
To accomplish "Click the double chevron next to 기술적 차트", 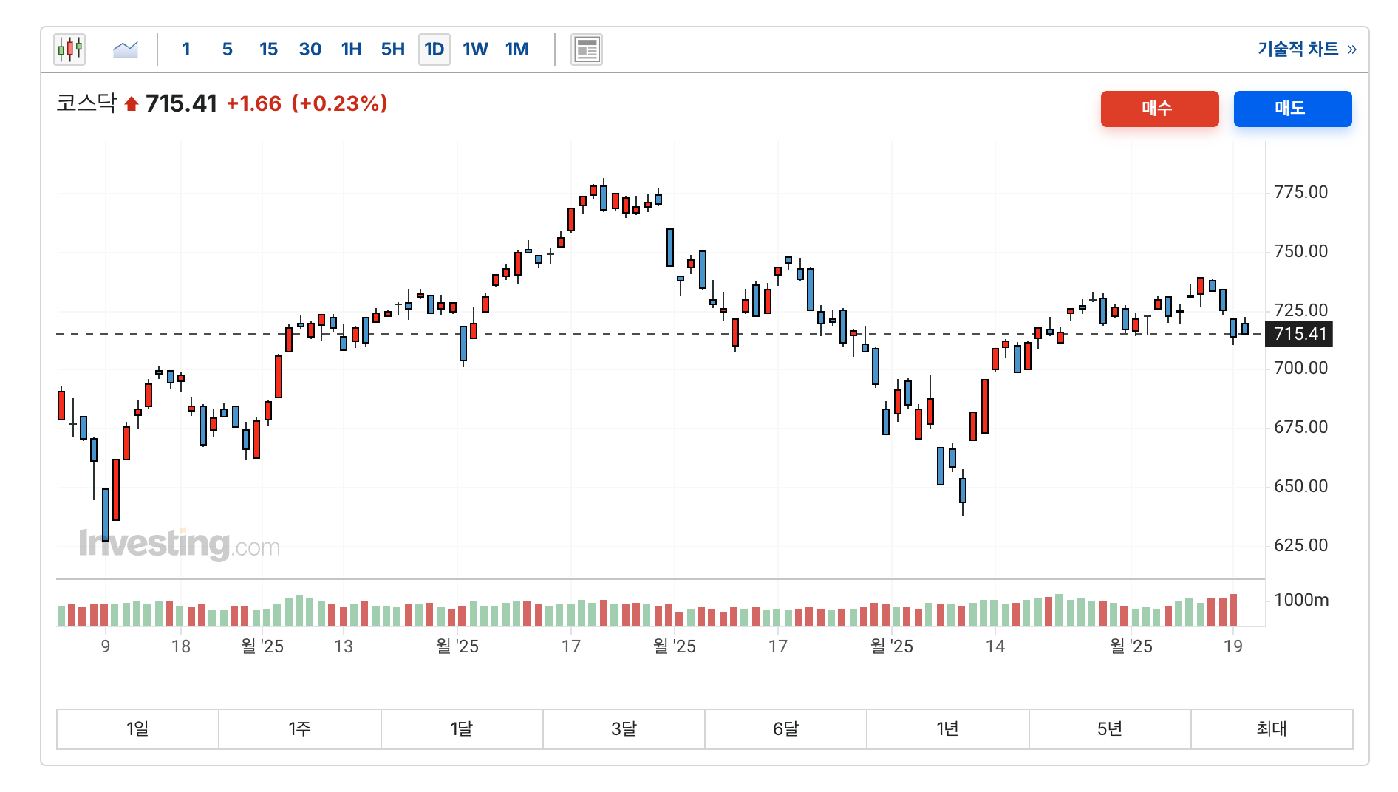I will coord(1352,49).
